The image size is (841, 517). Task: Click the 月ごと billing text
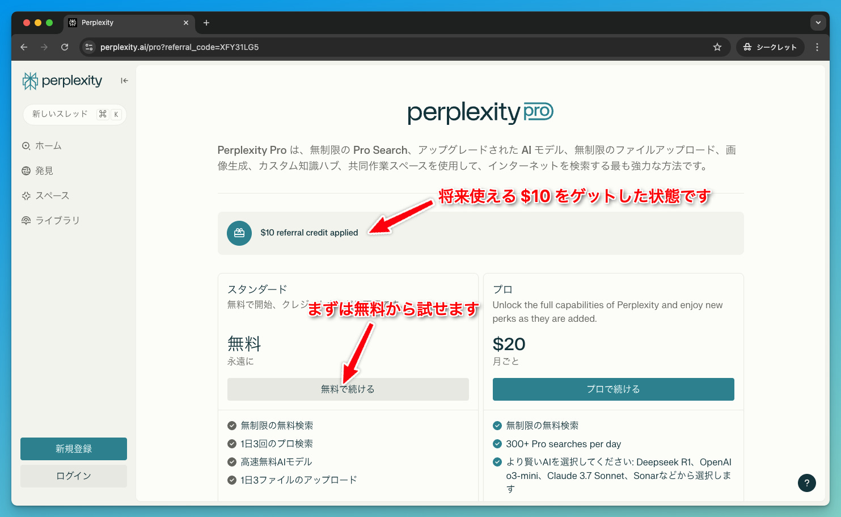point(506,362)
